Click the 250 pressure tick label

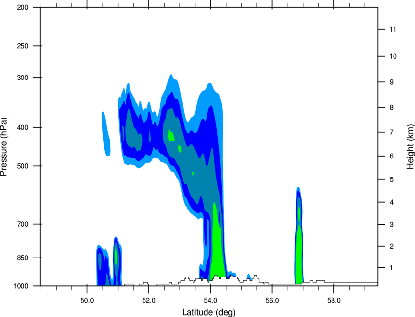tap(22, 46)
